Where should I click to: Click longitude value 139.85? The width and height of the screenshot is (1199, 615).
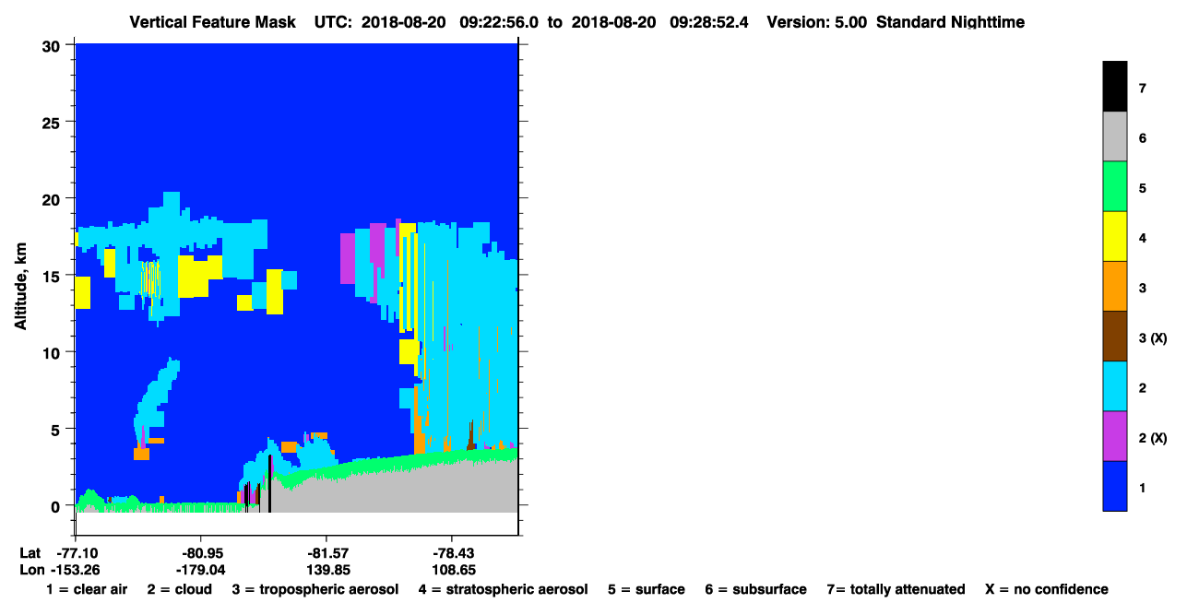[x=326, y=571]
